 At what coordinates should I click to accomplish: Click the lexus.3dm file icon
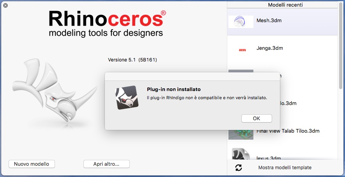(x=241, y=155)
